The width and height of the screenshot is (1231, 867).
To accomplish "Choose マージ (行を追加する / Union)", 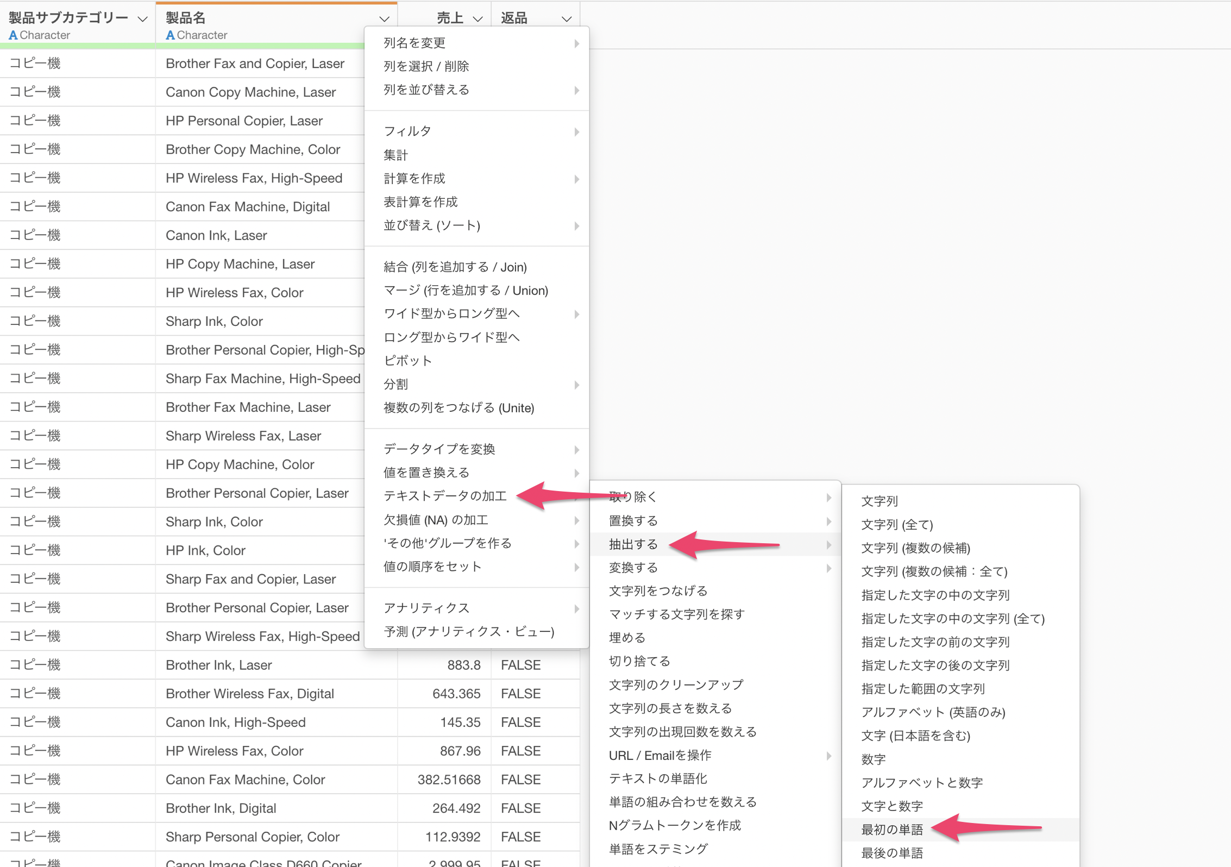I will tap(477, 291).
